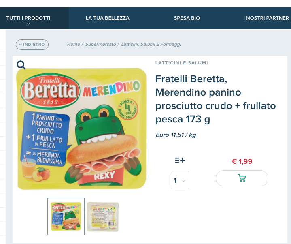Screen dimensions: 291x244
Task: Click the Home breadcrumb link
Action: click(73, 44)
